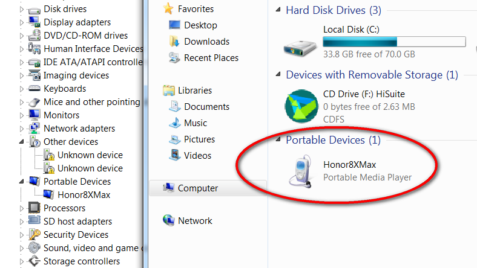Viewport: 477px width, 268px height.
Task: Click the second Unknown device warning icon
Action: tap(48, 168)
